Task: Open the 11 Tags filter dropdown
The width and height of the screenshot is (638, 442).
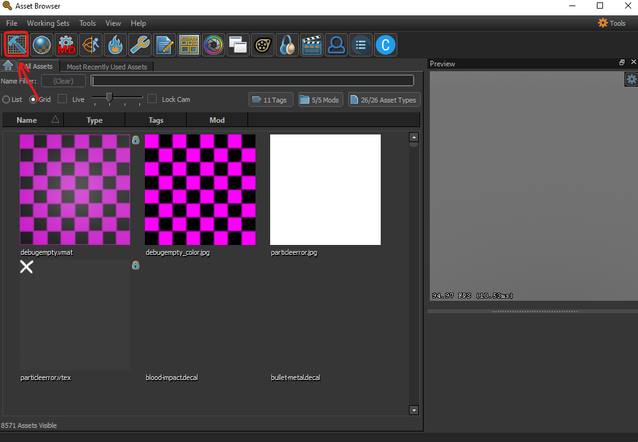Action: (270, 99)
